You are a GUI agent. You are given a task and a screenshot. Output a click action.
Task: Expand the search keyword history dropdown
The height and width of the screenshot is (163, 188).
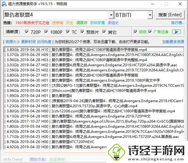(x=111, y=15)
